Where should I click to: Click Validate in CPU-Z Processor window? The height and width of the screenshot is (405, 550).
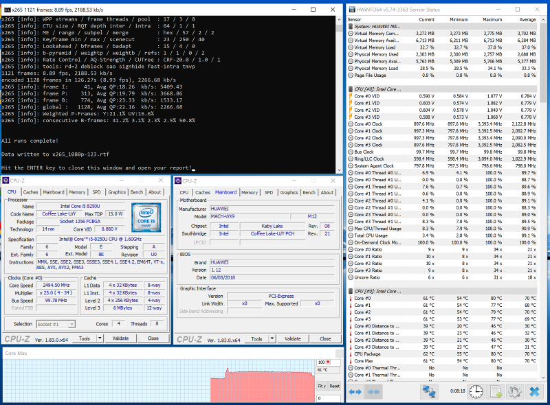click(120, 338)
